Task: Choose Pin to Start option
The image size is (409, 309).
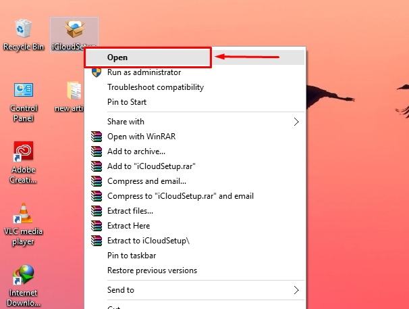Action: (x=127, y=102)
